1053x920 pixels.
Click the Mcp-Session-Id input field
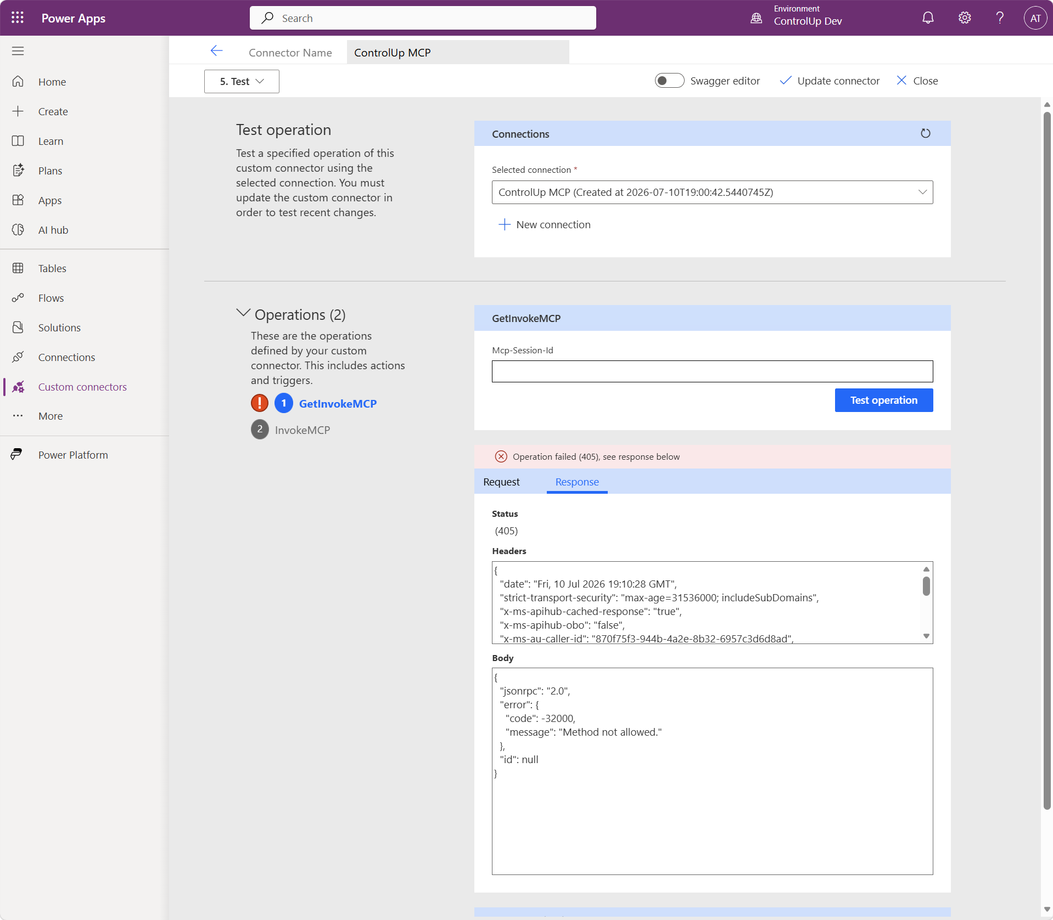[x=712, y=371]
